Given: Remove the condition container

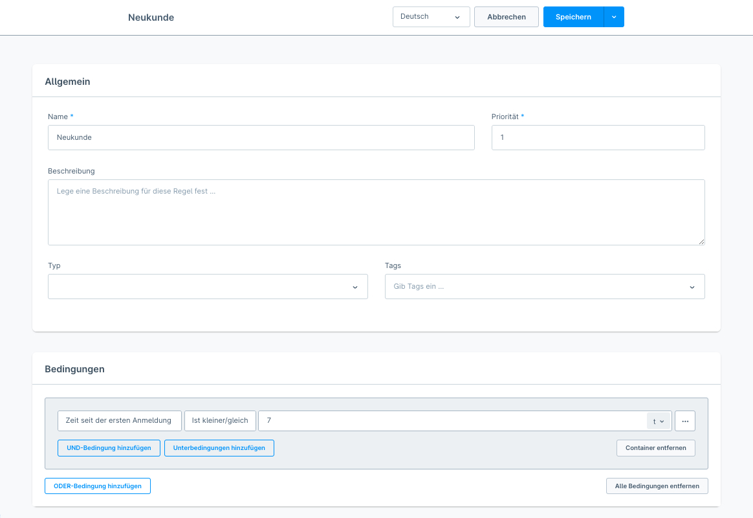Looking at the screenshot, I should [655, 448].
